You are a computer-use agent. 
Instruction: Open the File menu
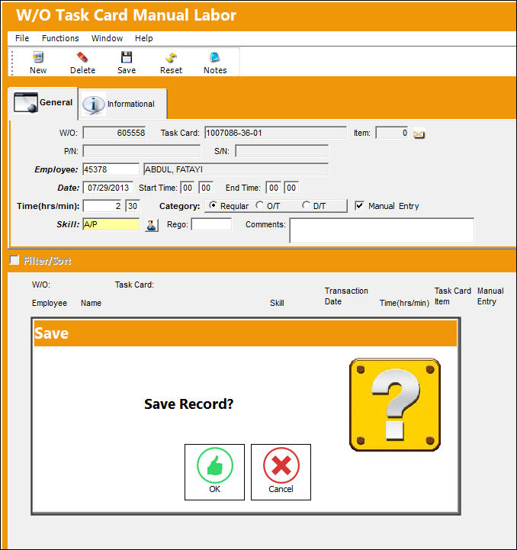(22, 38)
